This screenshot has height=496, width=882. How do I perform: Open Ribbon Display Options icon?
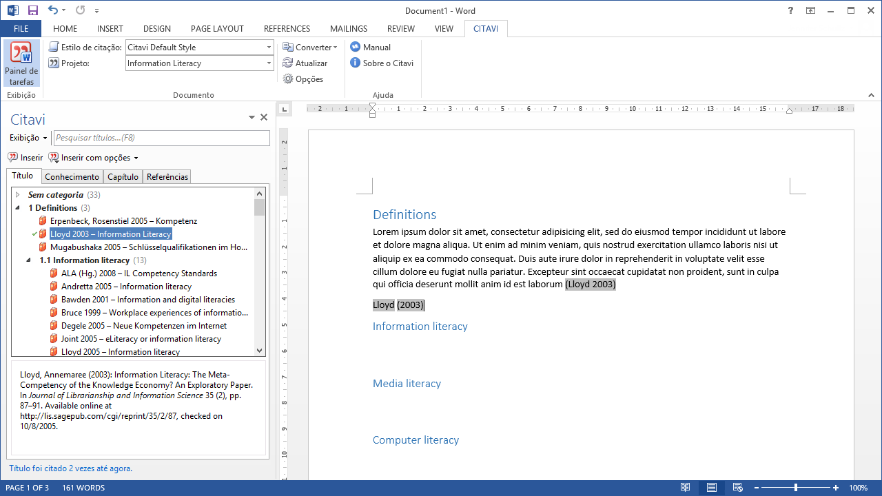point(810,10)
